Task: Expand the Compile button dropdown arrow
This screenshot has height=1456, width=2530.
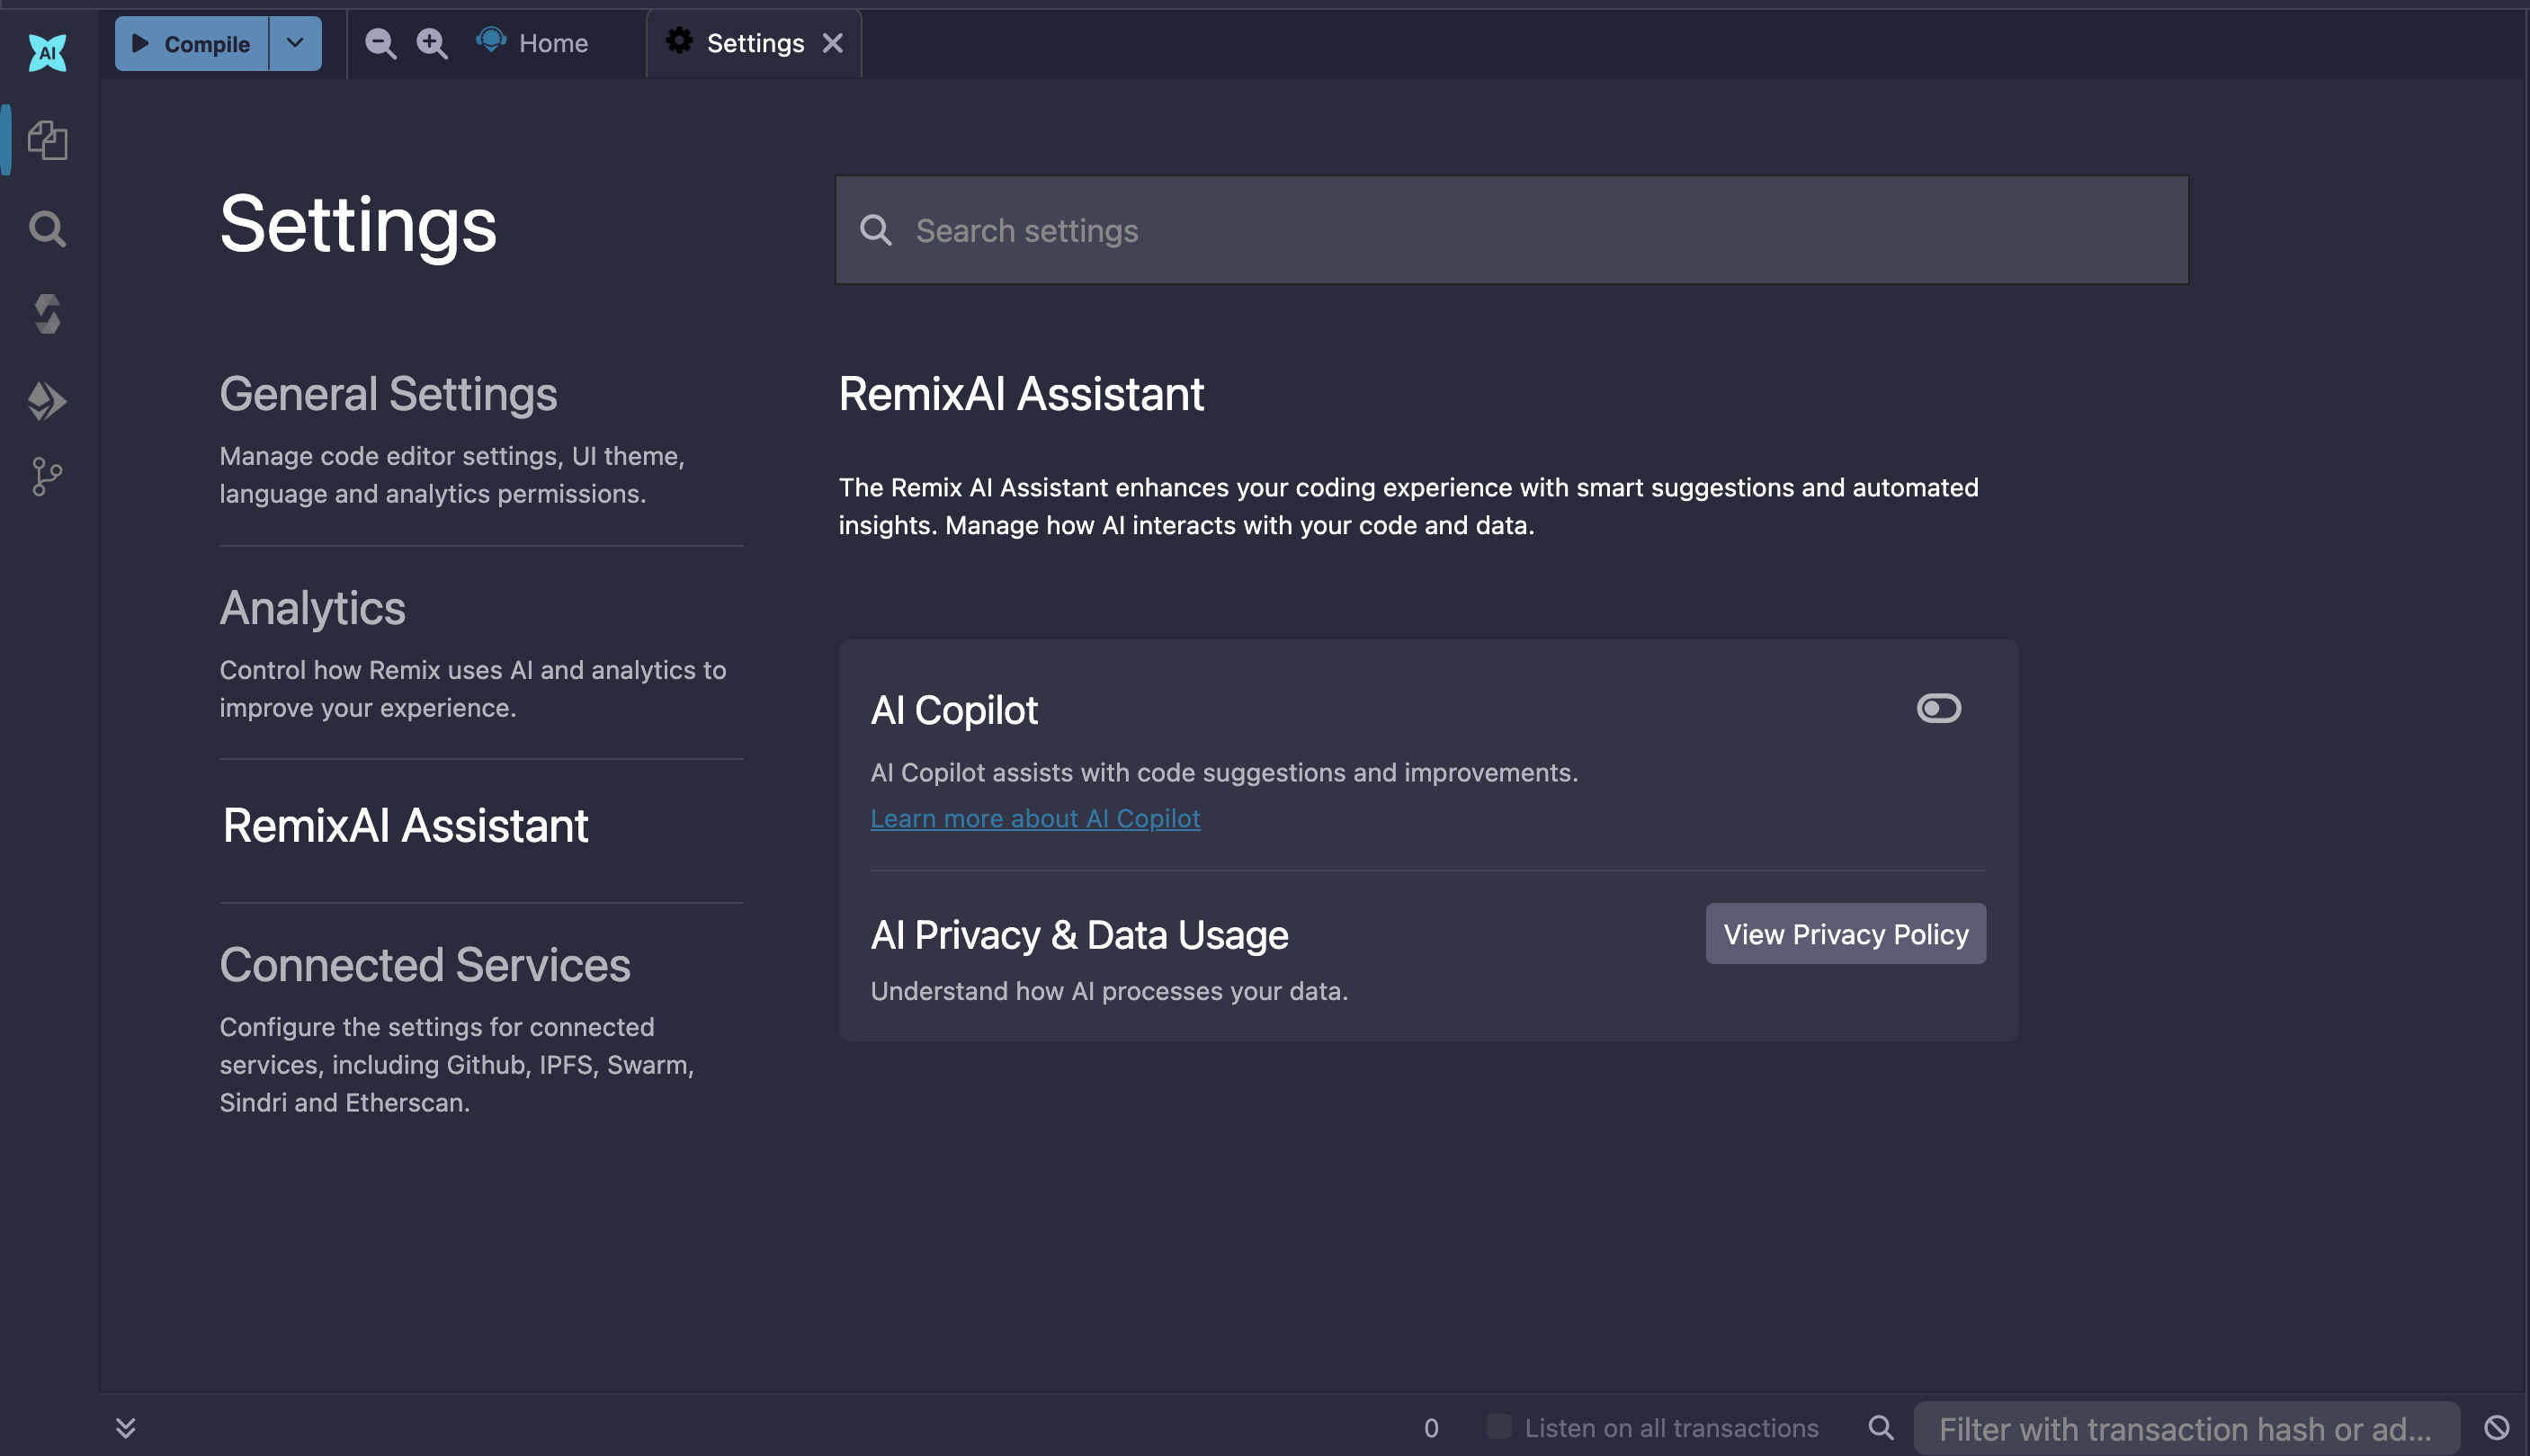Action: pyautogui.click(x=295, y=43)
